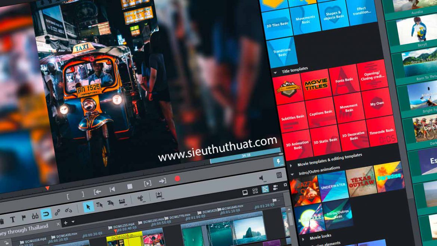Open the Captions Basic tile
This screenshot has width=437, height=246.
(x=321, y=113)
